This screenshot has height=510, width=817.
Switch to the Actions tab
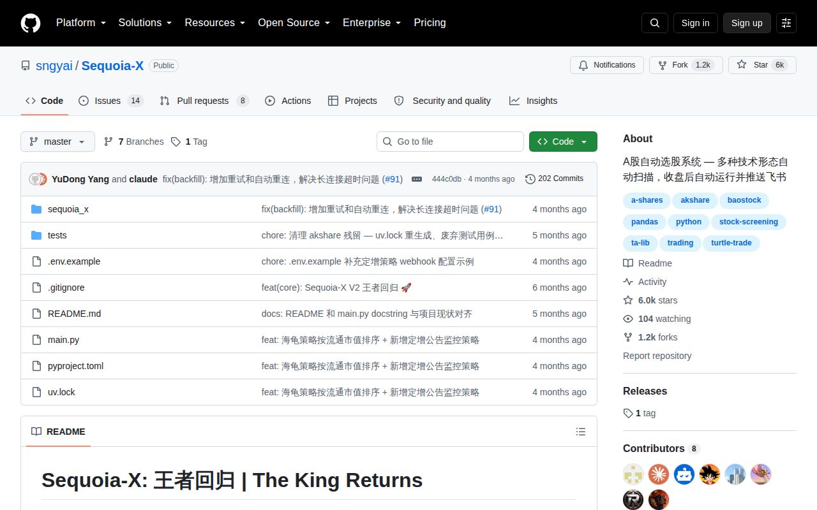(288, 101)
